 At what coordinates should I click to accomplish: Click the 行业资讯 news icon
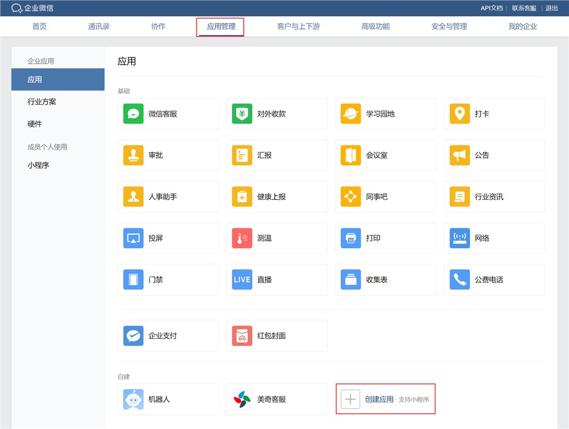pyautogui.click(x=460, y=197)
